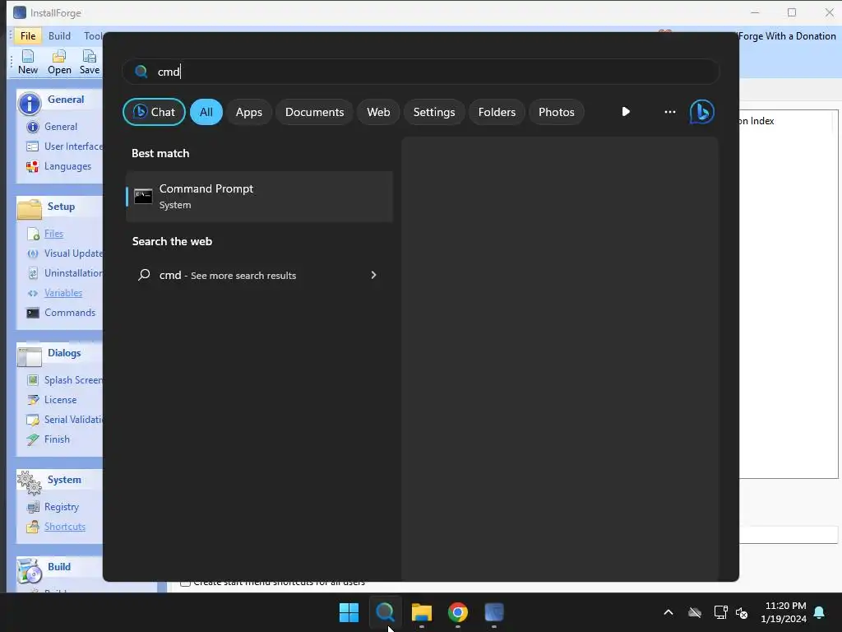This screenshot has height=632, width=842.
Task: Select the Folders filter tab
Action: (497, 112)
